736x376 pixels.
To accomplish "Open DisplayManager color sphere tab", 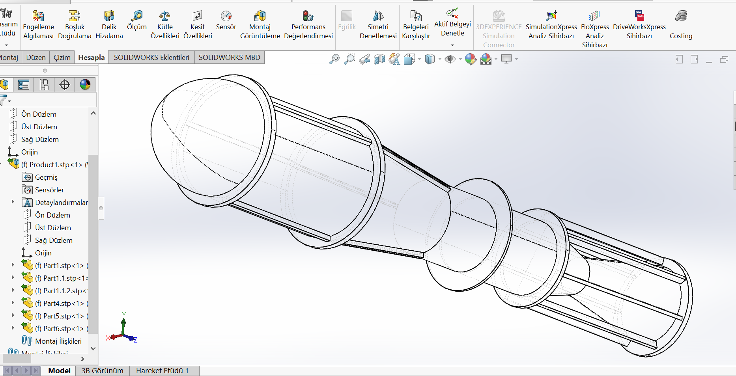I will [x=85, y=84].
